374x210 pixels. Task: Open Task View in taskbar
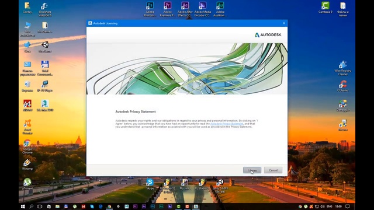coord(40,206)
